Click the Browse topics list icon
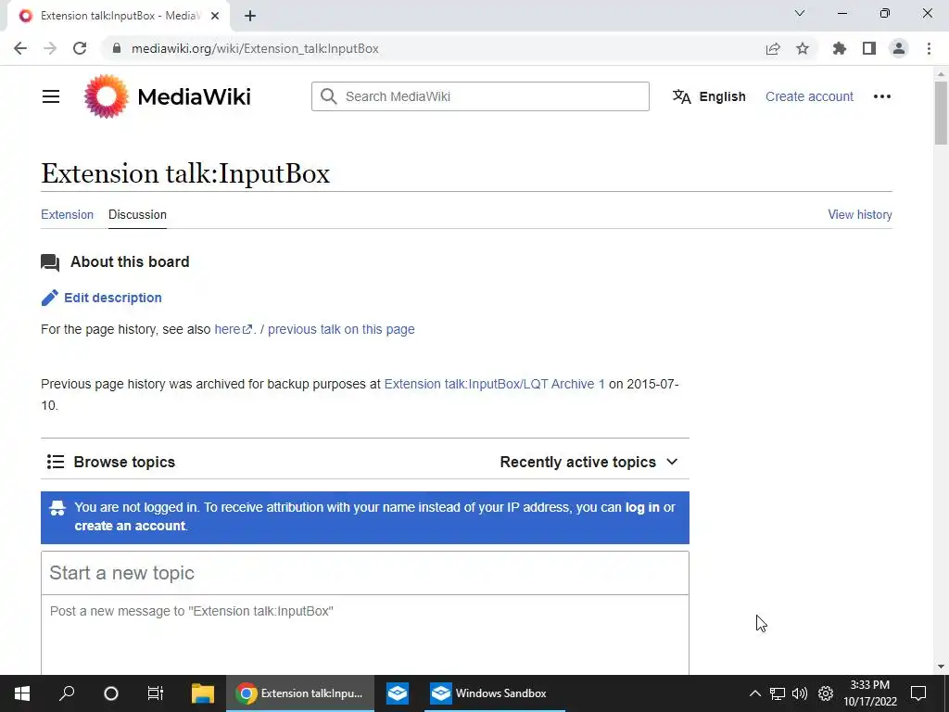This screenshot has height=712, width=949. click(55, 462)
